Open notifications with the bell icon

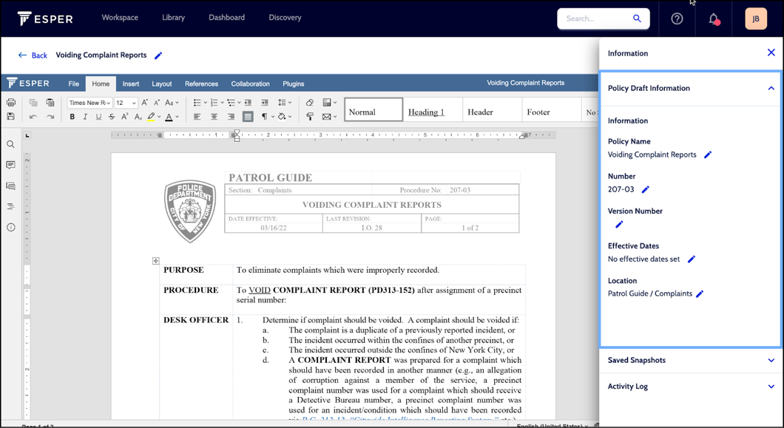(x=714, y=19)
